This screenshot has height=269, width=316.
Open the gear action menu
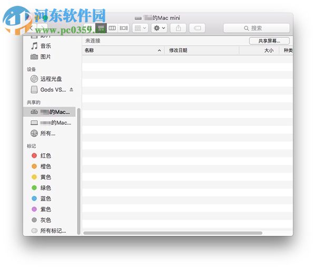click(x=159, y=28)
